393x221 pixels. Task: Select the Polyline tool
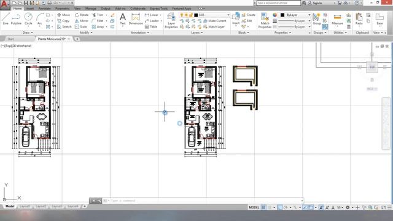click(x=16, y=19)
